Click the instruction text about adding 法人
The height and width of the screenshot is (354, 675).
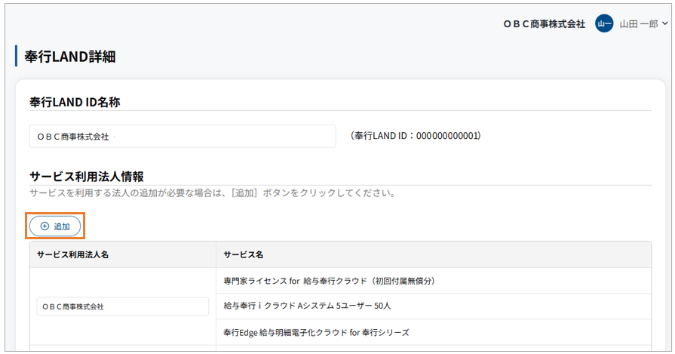213,193
